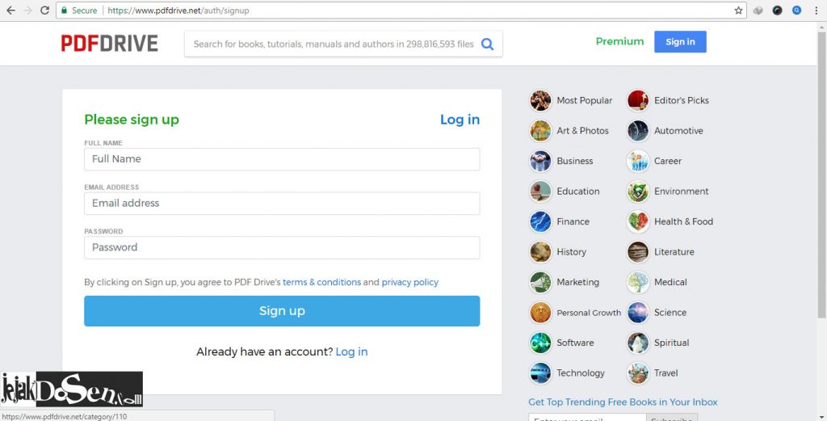Select the Art & Photos category icon

(x=540, y=131)
